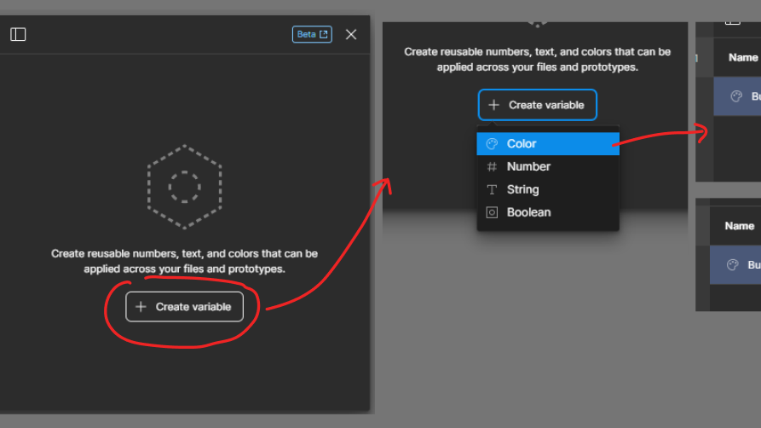Select String from the variable type menu
Screen dimensions: 761x428
coord(548,189)
